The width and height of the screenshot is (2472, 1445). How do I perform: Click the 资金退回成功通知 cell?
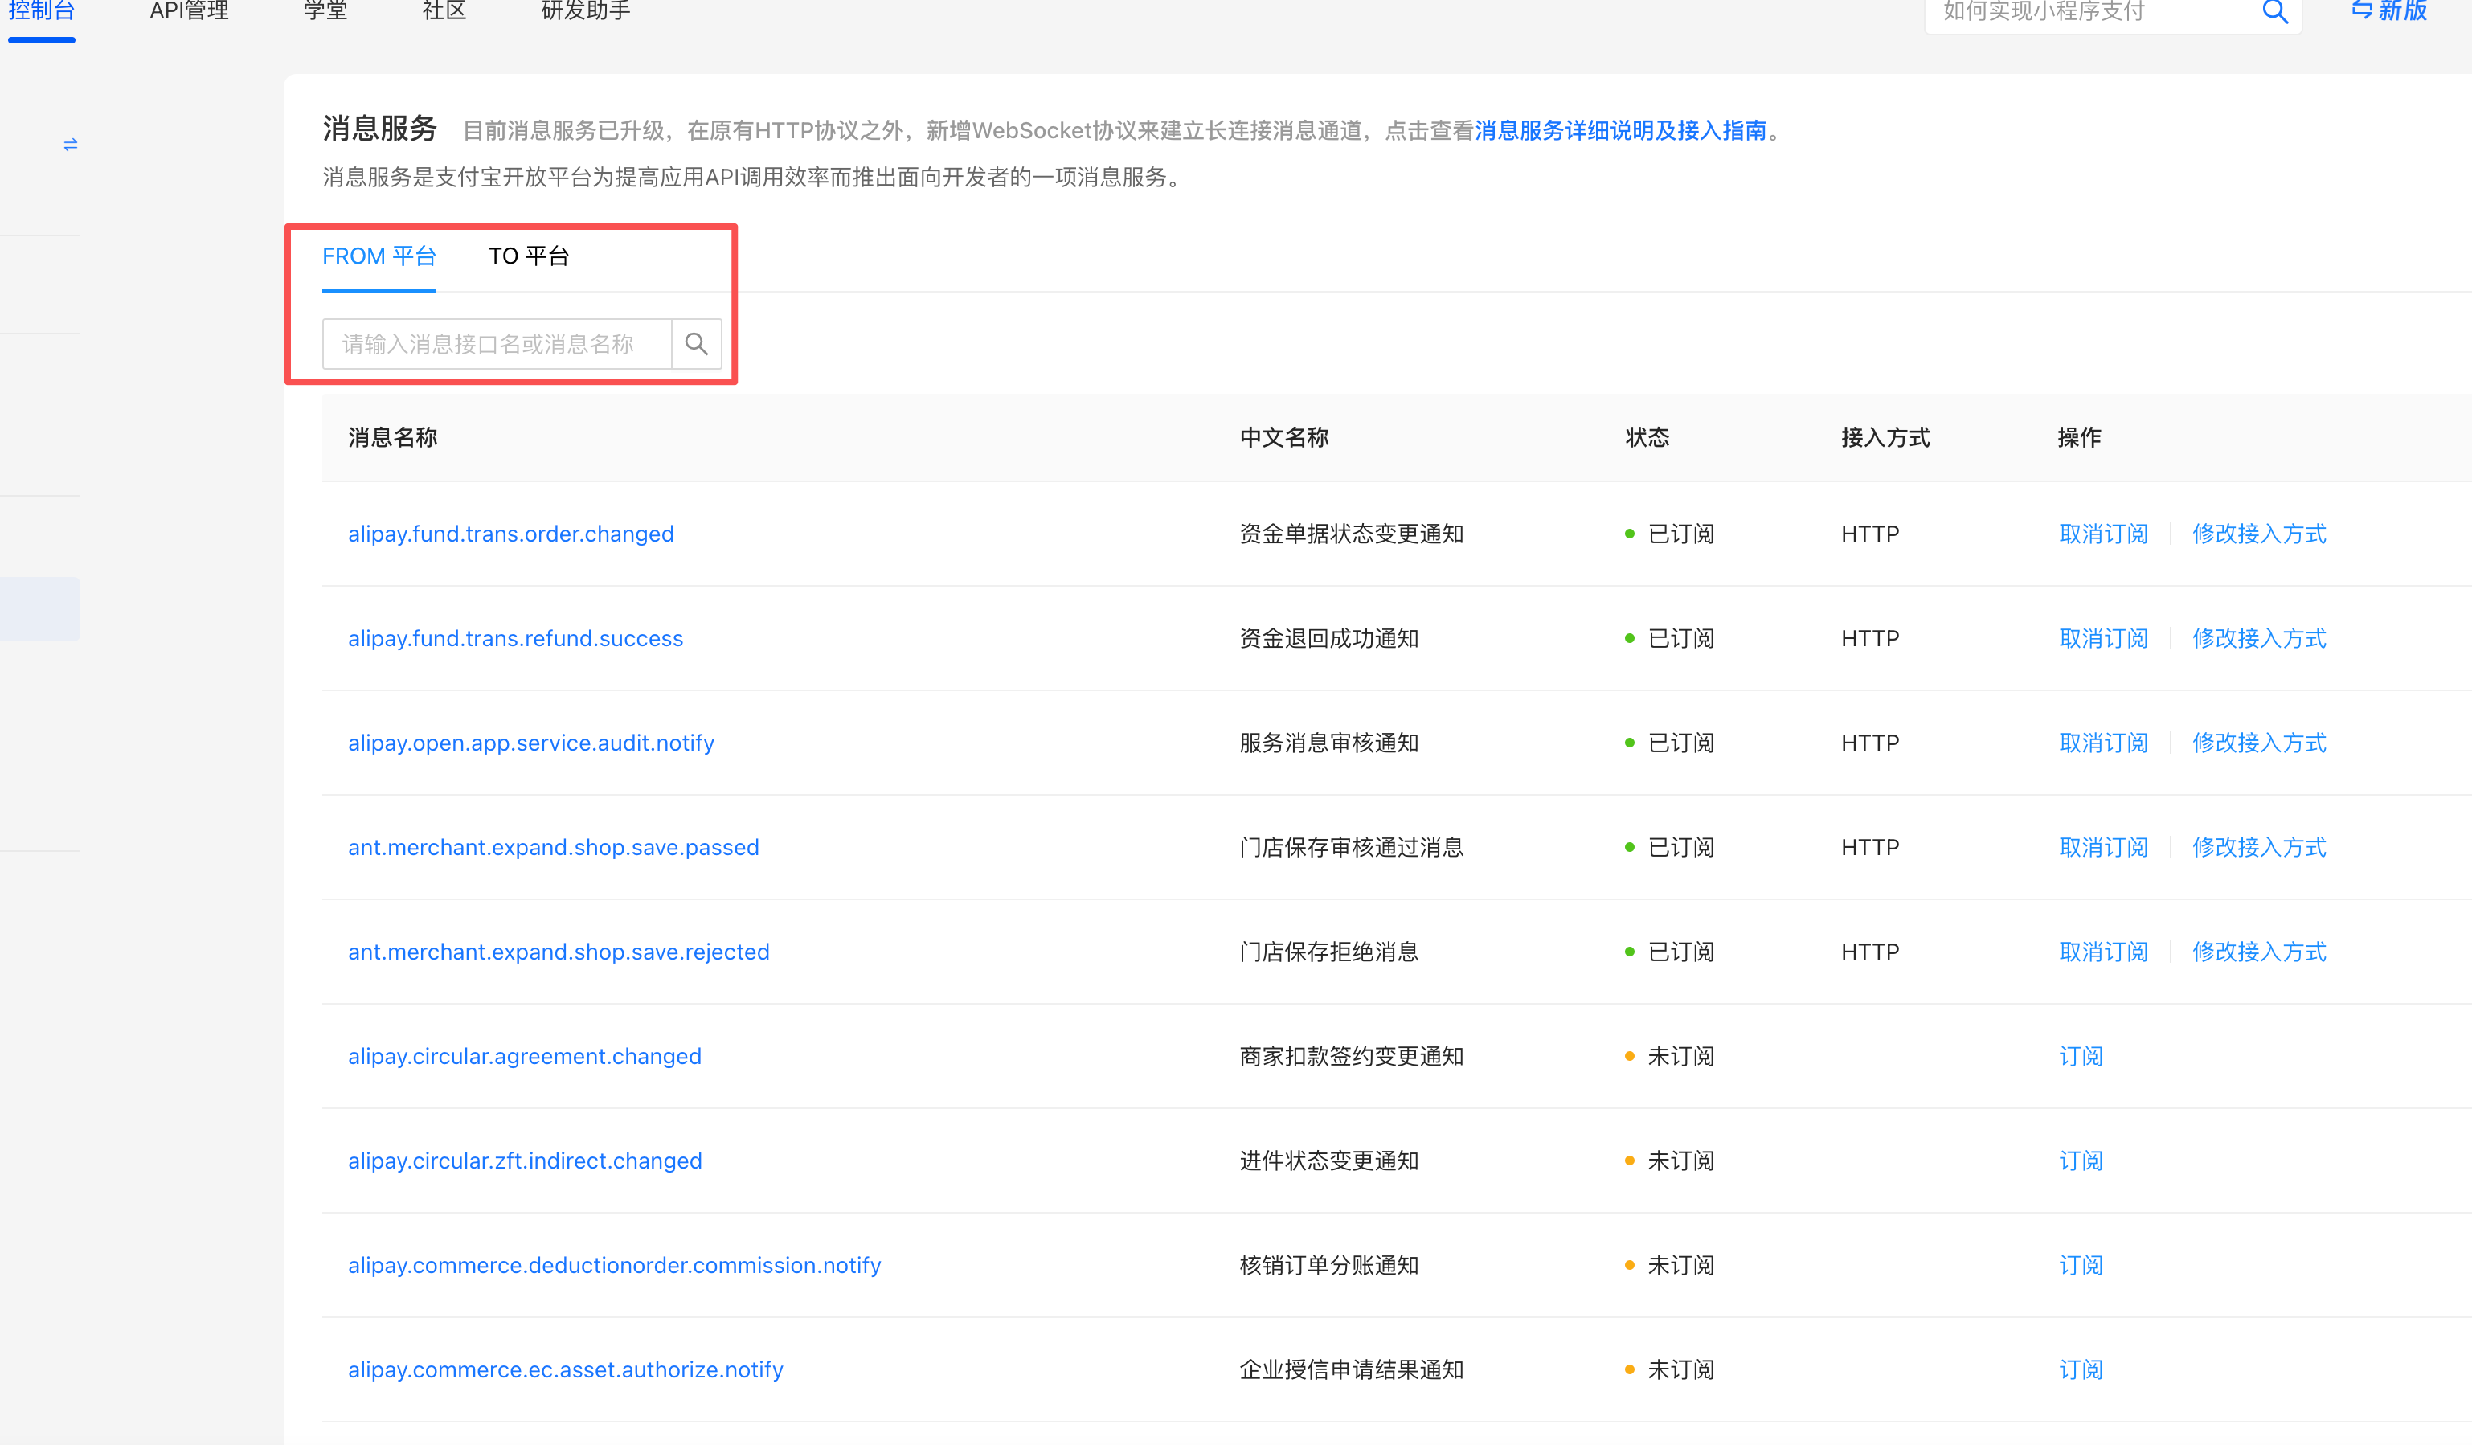click(1329, 639)
